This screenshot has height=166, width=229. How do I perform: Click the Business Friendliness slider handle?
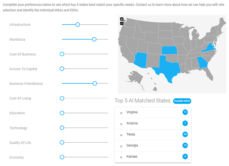pyautogui.click(x=95, y=83)
